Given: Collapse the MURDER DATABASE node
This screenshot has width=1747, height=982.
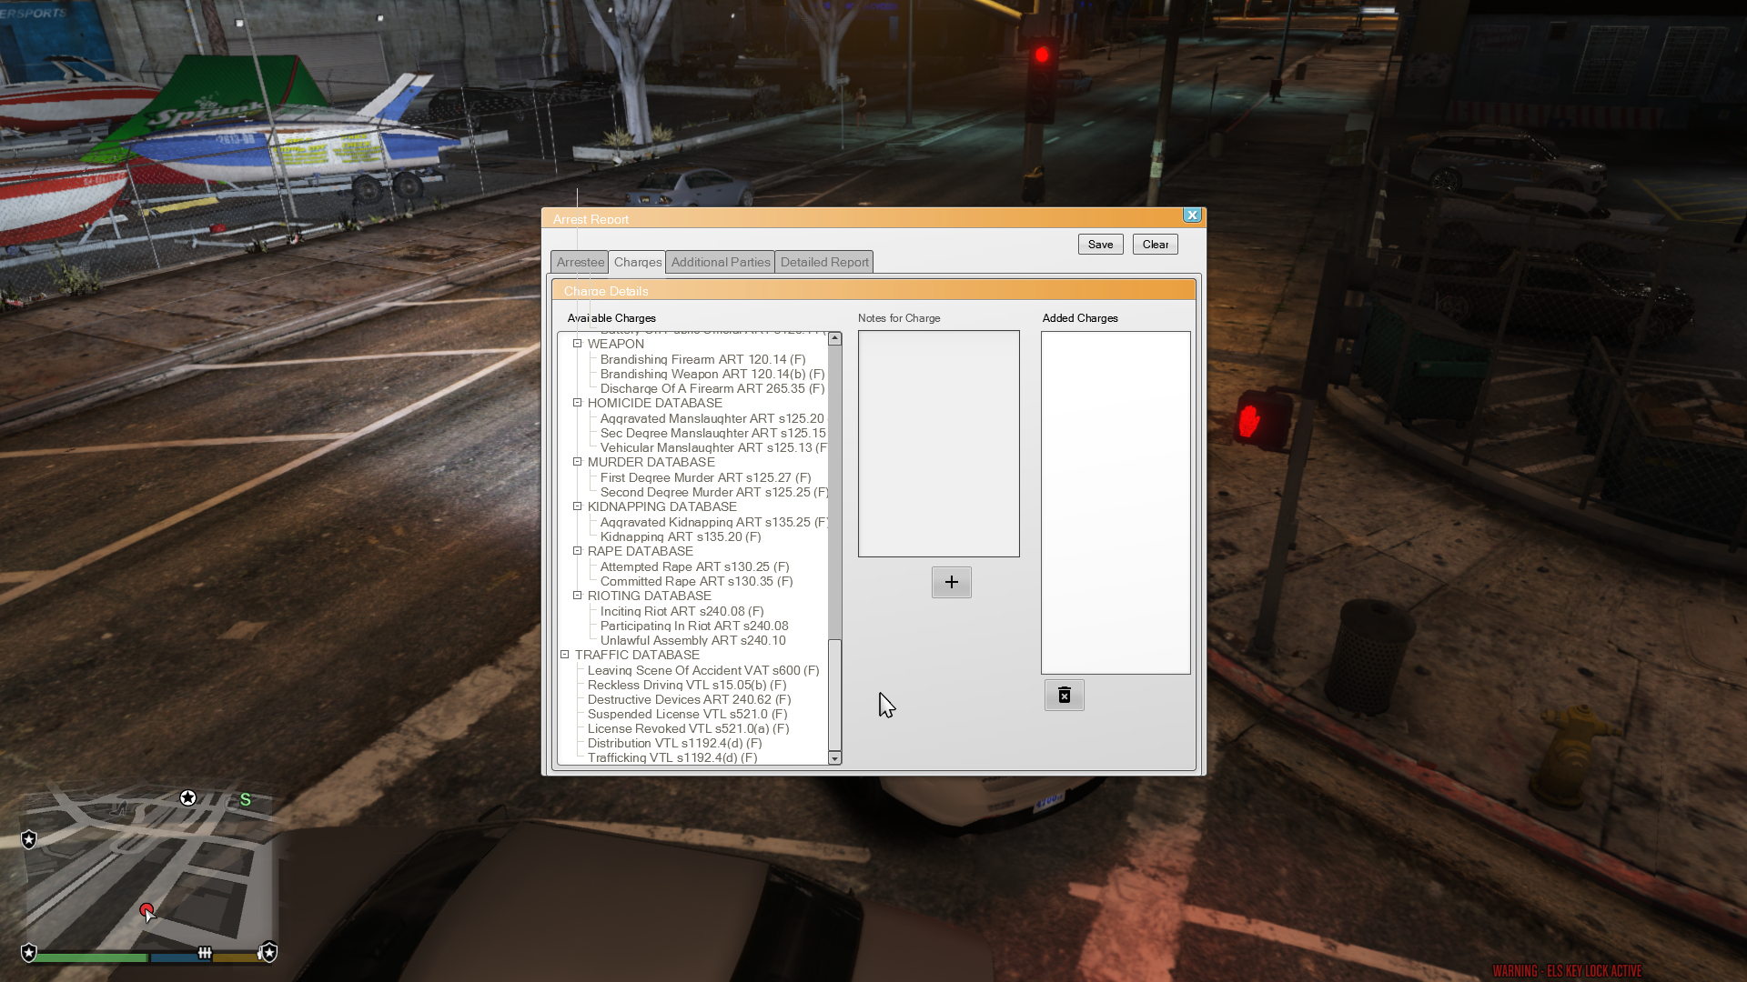Looking at the screenshot, I should (577, 462).
